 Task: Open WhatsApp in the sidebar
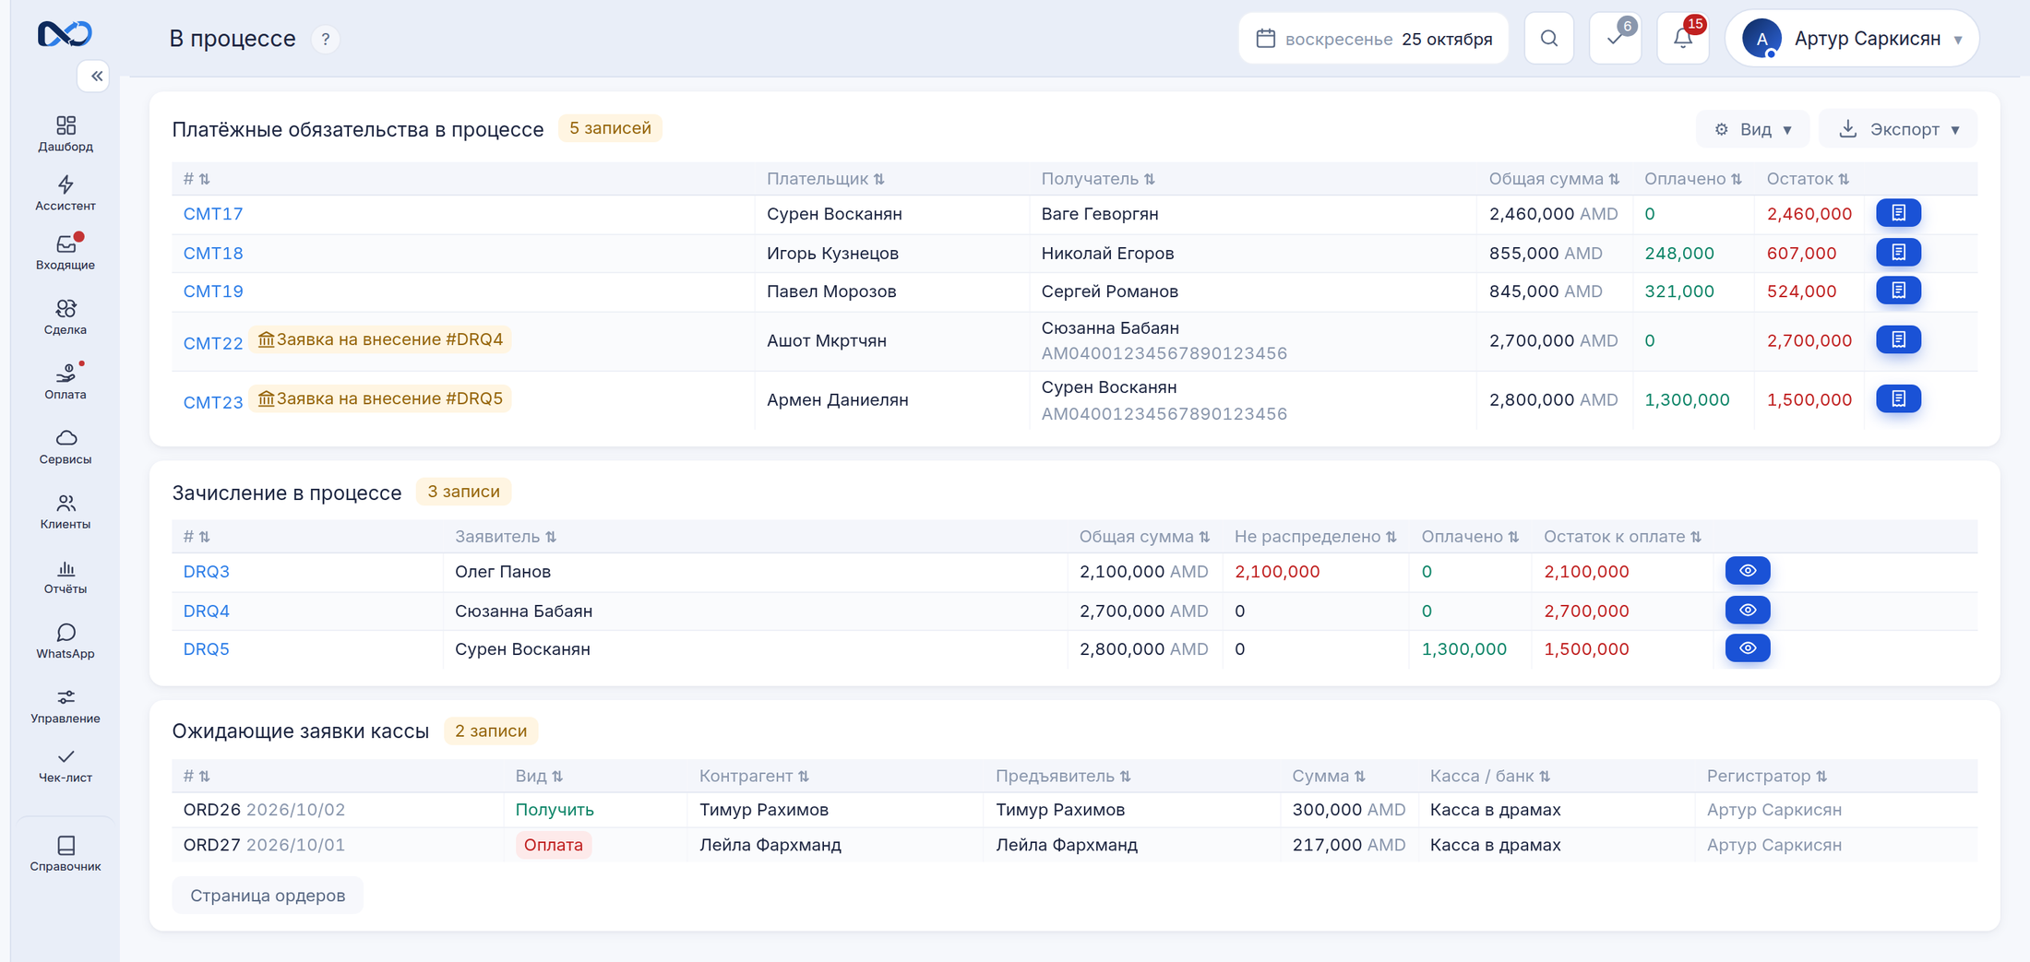[66, 641]
